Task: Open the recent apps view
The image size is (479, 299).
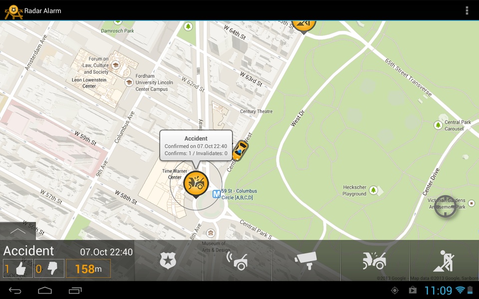Action: coord(75,291)
